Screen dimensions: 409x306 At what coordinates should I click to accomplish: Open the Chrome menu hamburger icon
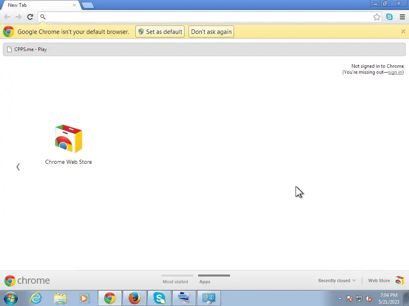click(402, 17)
